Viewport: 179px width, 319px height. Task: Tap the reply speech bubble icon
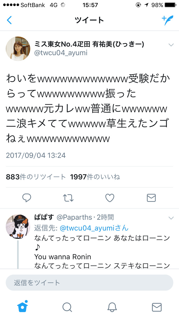(27, 198)
